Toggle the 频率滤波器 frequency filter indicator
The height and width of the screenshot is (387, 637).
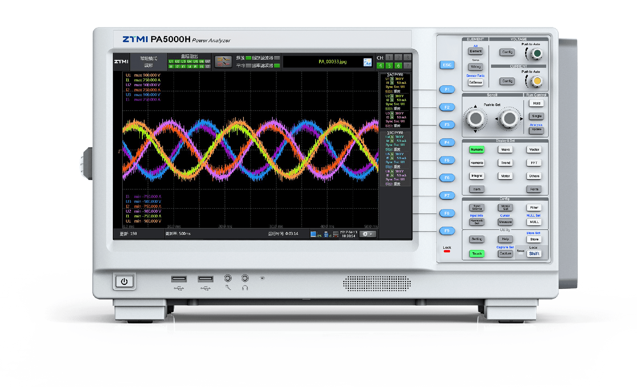coord(277,66)
